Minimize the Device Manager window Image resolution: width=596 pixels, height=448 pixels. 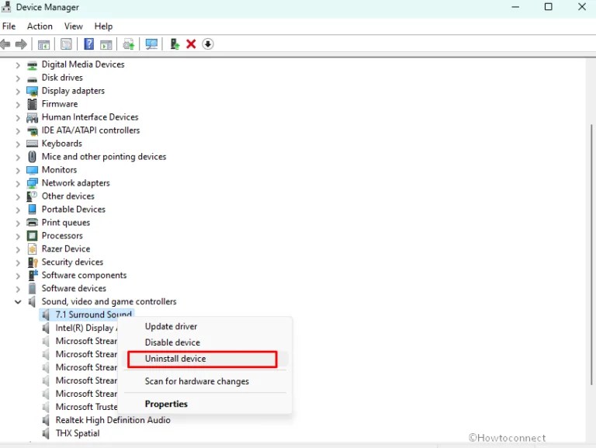coord(515,7)
